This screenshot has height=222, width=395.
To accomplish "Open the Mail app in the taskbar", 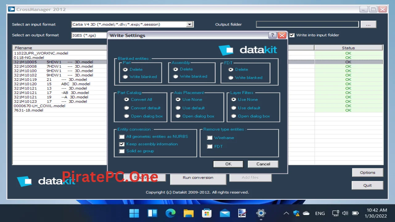I will tap(225, 213).
